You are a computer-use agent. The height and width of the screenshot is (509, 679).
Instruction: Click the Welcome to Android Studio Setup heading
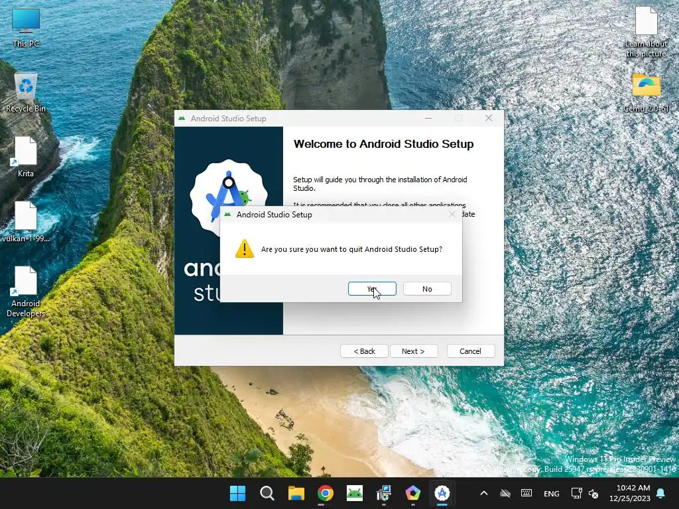(384, 144)
